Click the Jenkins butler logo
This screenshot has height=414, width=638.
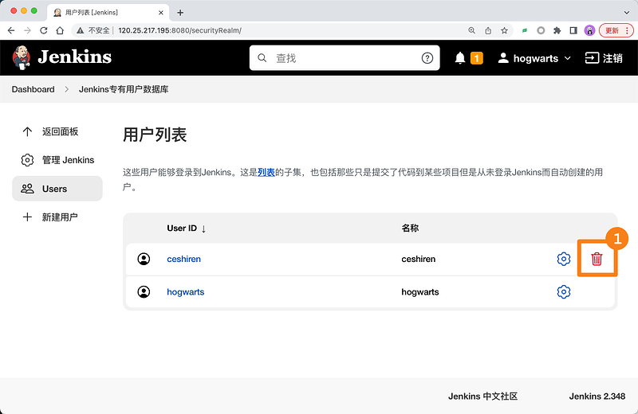22,57
